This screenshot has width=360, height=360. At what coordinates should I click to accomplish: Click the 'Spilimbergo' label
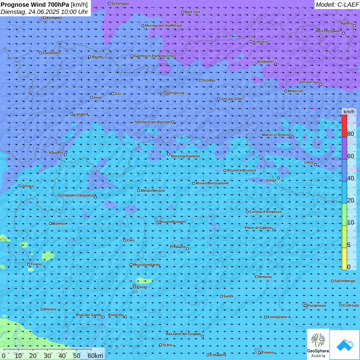(x=345, y=281)
